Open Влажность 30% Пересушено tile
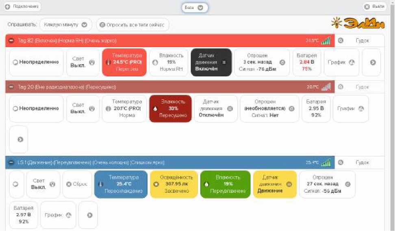 pyautogui.click(x=171, y=108)
